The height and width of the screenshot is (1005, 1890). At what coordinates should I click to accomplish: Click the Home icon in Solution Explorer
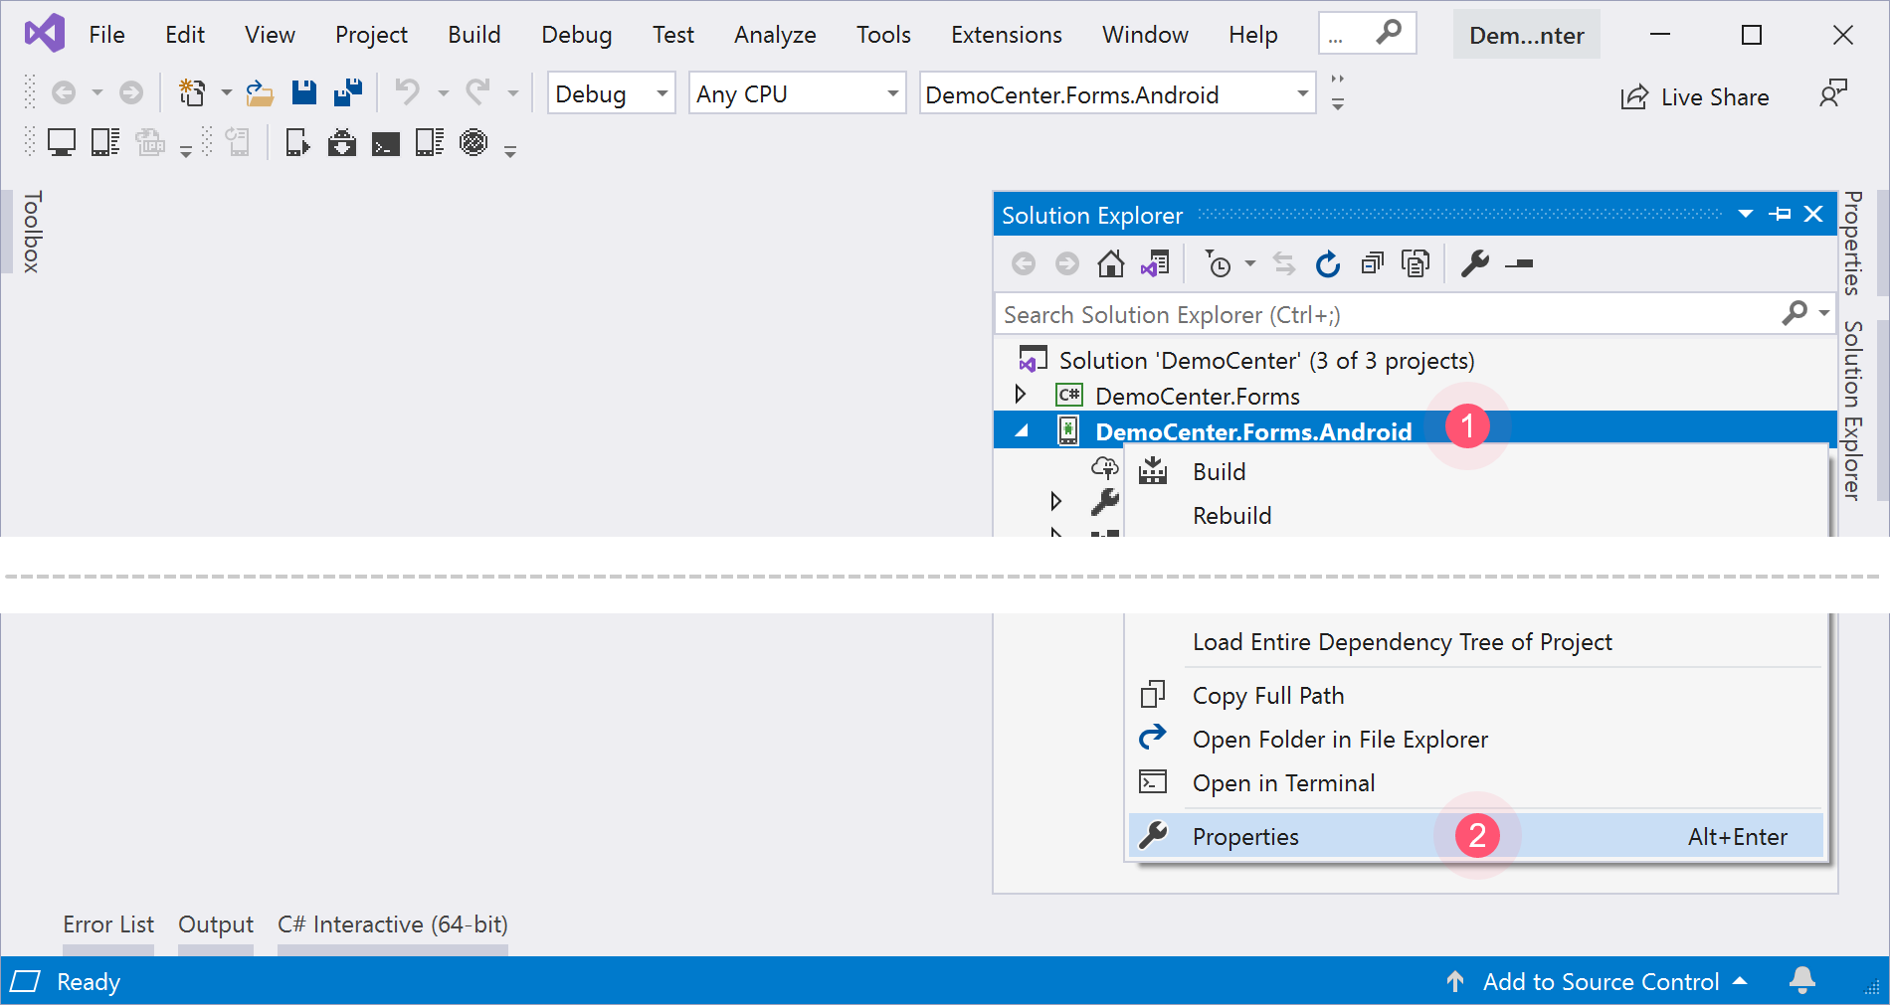(x=1110, y=264)
